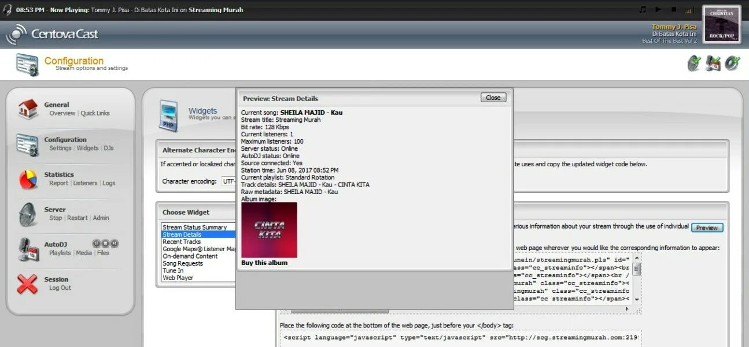Click the Preview button
This screenshot has height=347, width=749.
click(707, 228)
